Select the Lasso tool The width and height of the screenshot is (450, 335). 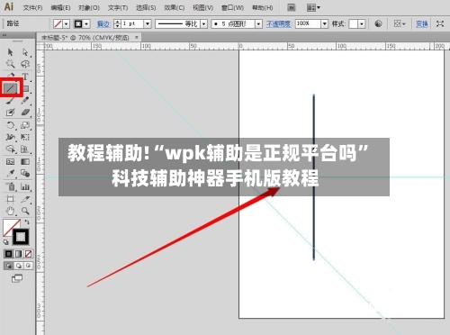[x=25, y=64]
